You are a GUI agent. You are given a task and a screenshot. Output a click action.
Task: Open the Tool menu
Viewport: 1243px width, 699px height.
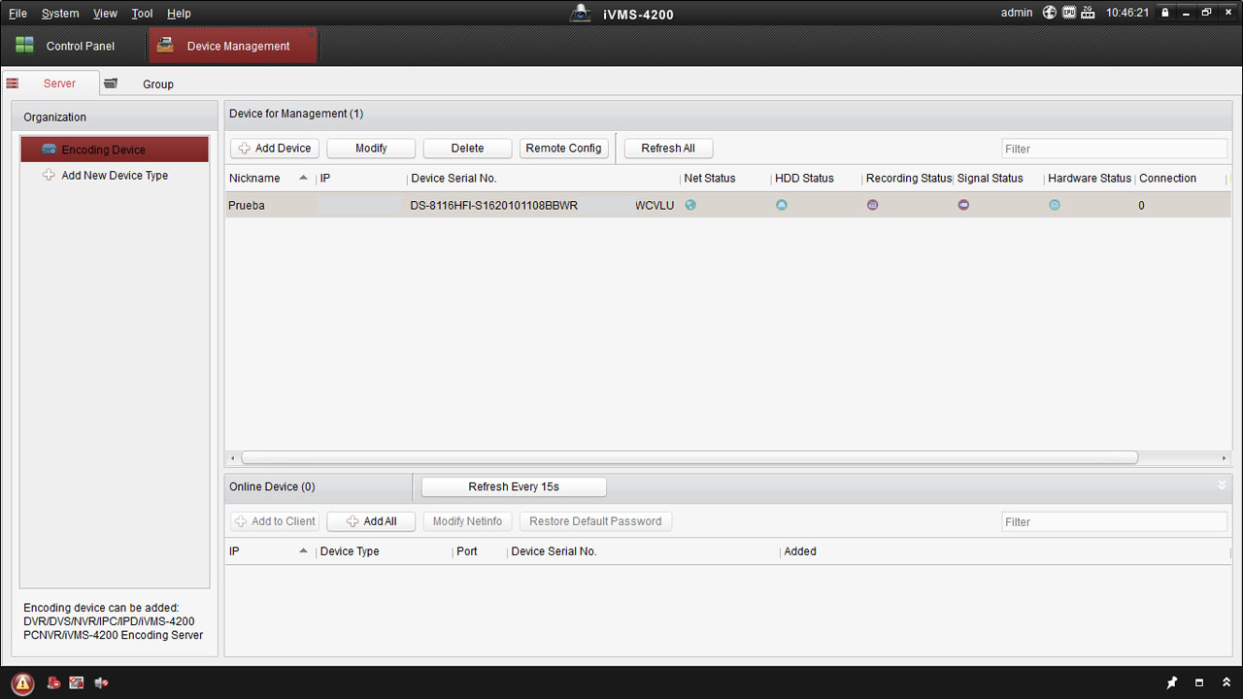point(142,14)
